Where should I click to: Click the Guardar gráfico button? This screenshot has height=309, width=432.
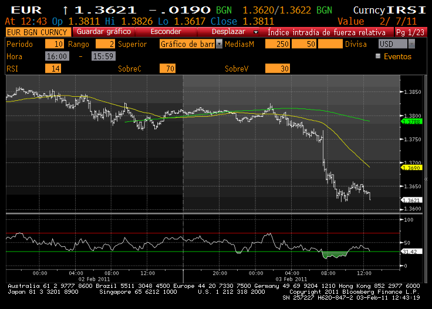103,32
